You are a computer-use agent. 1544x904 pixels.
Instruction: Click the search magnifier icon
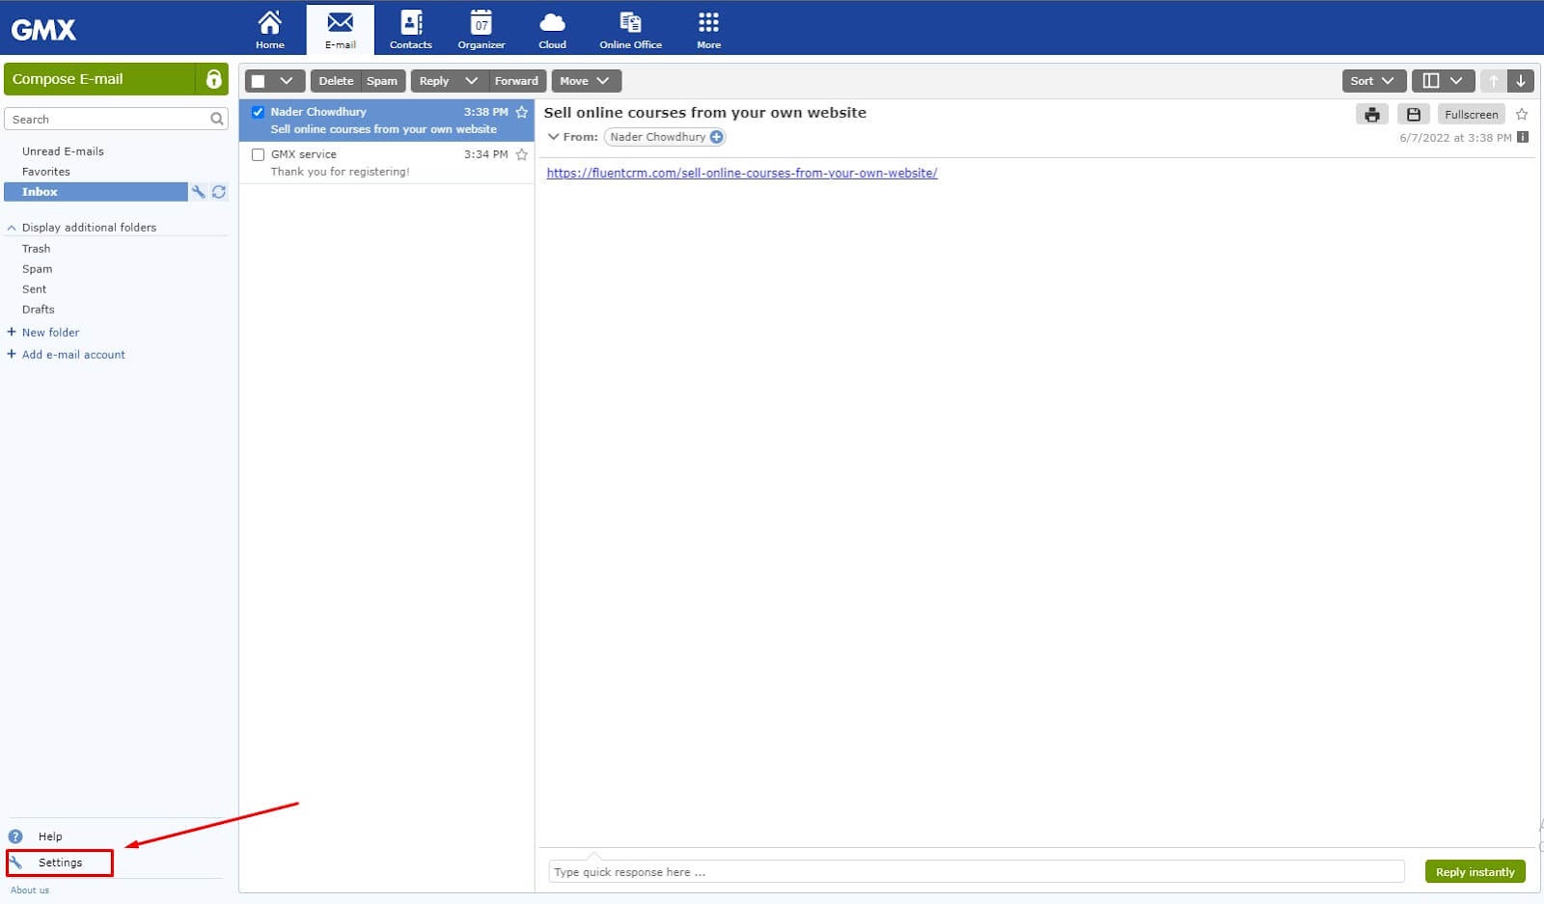tap(217, 119)
